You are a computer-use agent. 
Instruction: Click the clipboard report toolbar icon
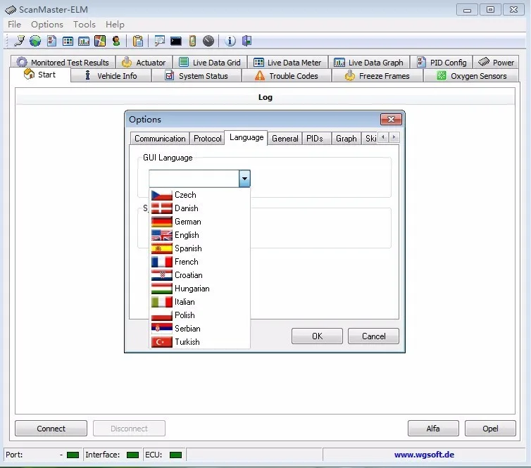138,41
